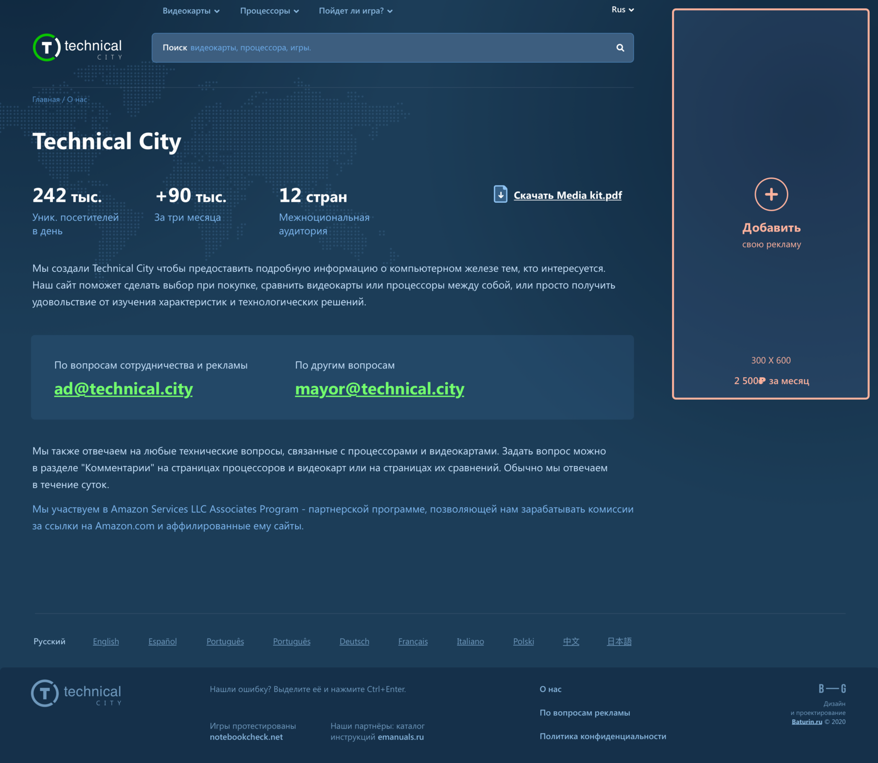Click the Amazon Services LLC Associates paragraph
The image size is (878, 763).
click(333, 517)
